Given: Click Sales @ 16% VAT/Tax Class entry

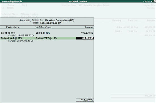Looking at the screenshot, I should point(43,33).
